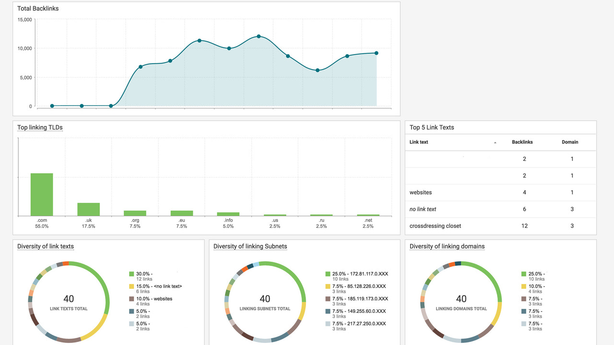Open the "Diversity of link texts" link
Image resolution: width=614 pixels, height=345 pixels.
coord(46,246)
